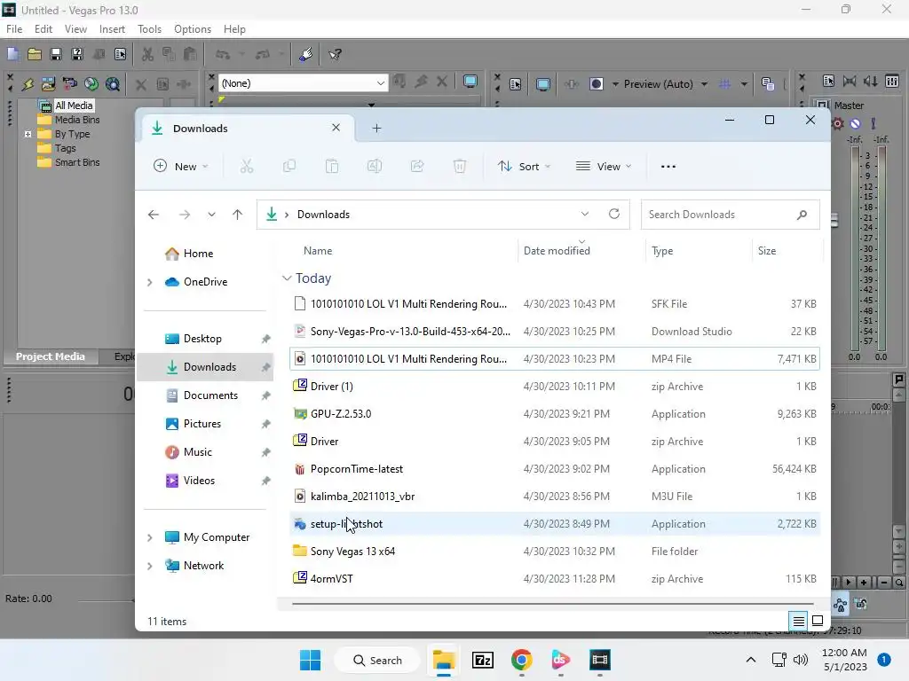Screen dimensions: 909x681
Task: Click Dim Output speaker icon in Master
Action: coord(871,81)
